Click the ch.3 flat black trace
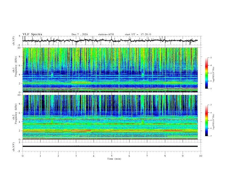226x175 pixels. [110, 146]
